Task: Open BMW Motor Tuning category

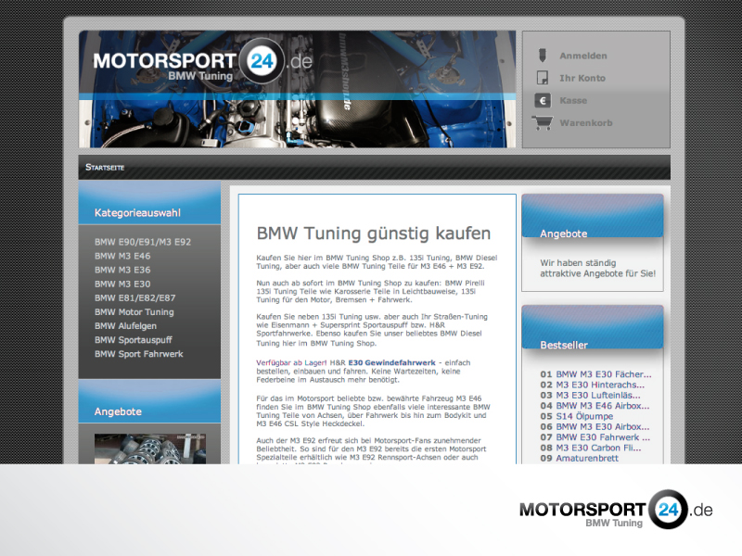Action: (x=134, y=312)
